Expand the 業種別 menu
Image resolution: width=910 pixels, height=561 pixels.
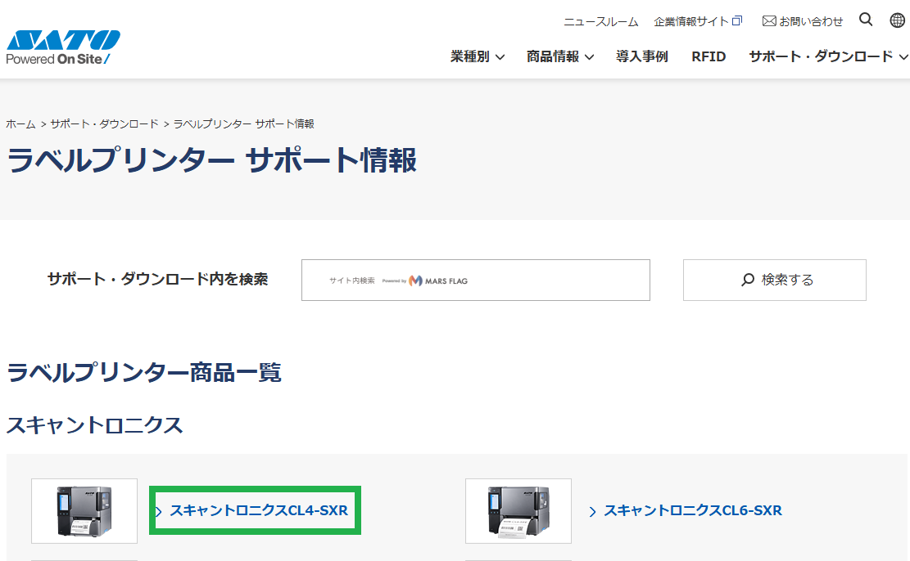[477, 56]
